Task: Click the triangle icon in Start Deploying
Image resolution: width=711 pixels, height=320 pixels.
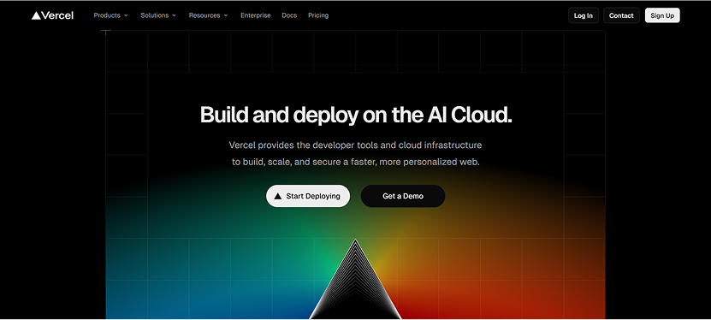Action: [x=278, y=196]
